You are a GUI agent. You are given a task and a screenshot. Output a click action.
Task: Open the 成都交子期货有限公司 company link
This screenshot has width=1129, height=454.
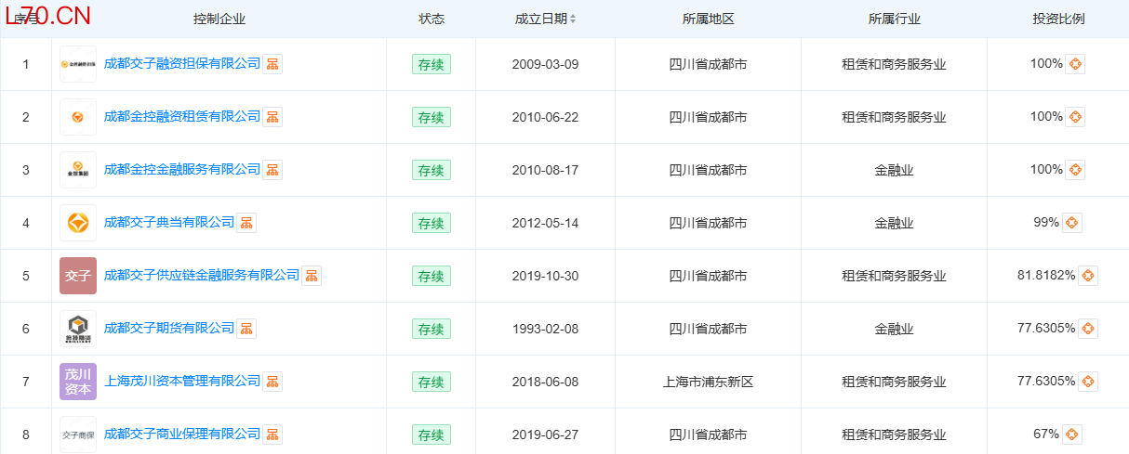click(x=169, y=329)
